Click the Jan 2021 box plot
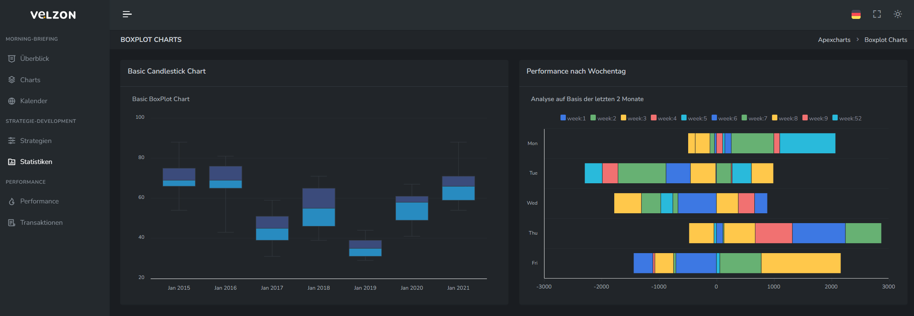Screen dimensions: 914x316 coord(458,188)
